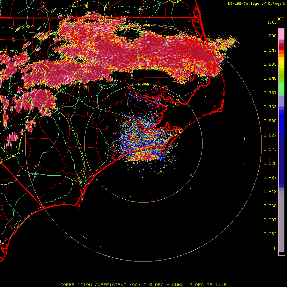Click the 0.733 scale value
The height and width of the screenshot is (287, 287).
point(270,107)
